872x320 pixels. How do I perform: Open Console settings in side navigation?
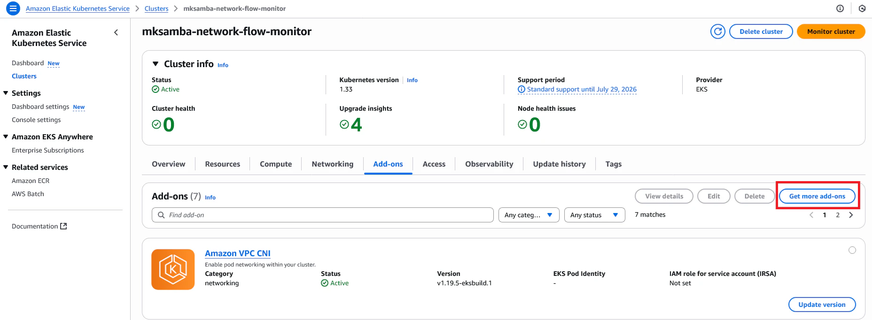tap(36, 120)
